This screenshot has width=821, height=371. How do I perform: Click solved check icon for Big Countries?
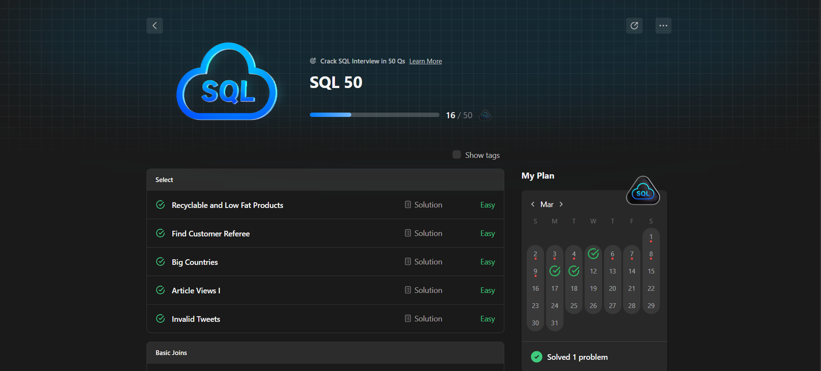click(160, 262)
